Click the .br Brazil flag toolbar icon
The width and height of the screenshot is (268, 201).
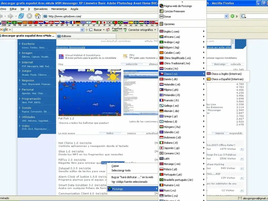coord(120,23)
